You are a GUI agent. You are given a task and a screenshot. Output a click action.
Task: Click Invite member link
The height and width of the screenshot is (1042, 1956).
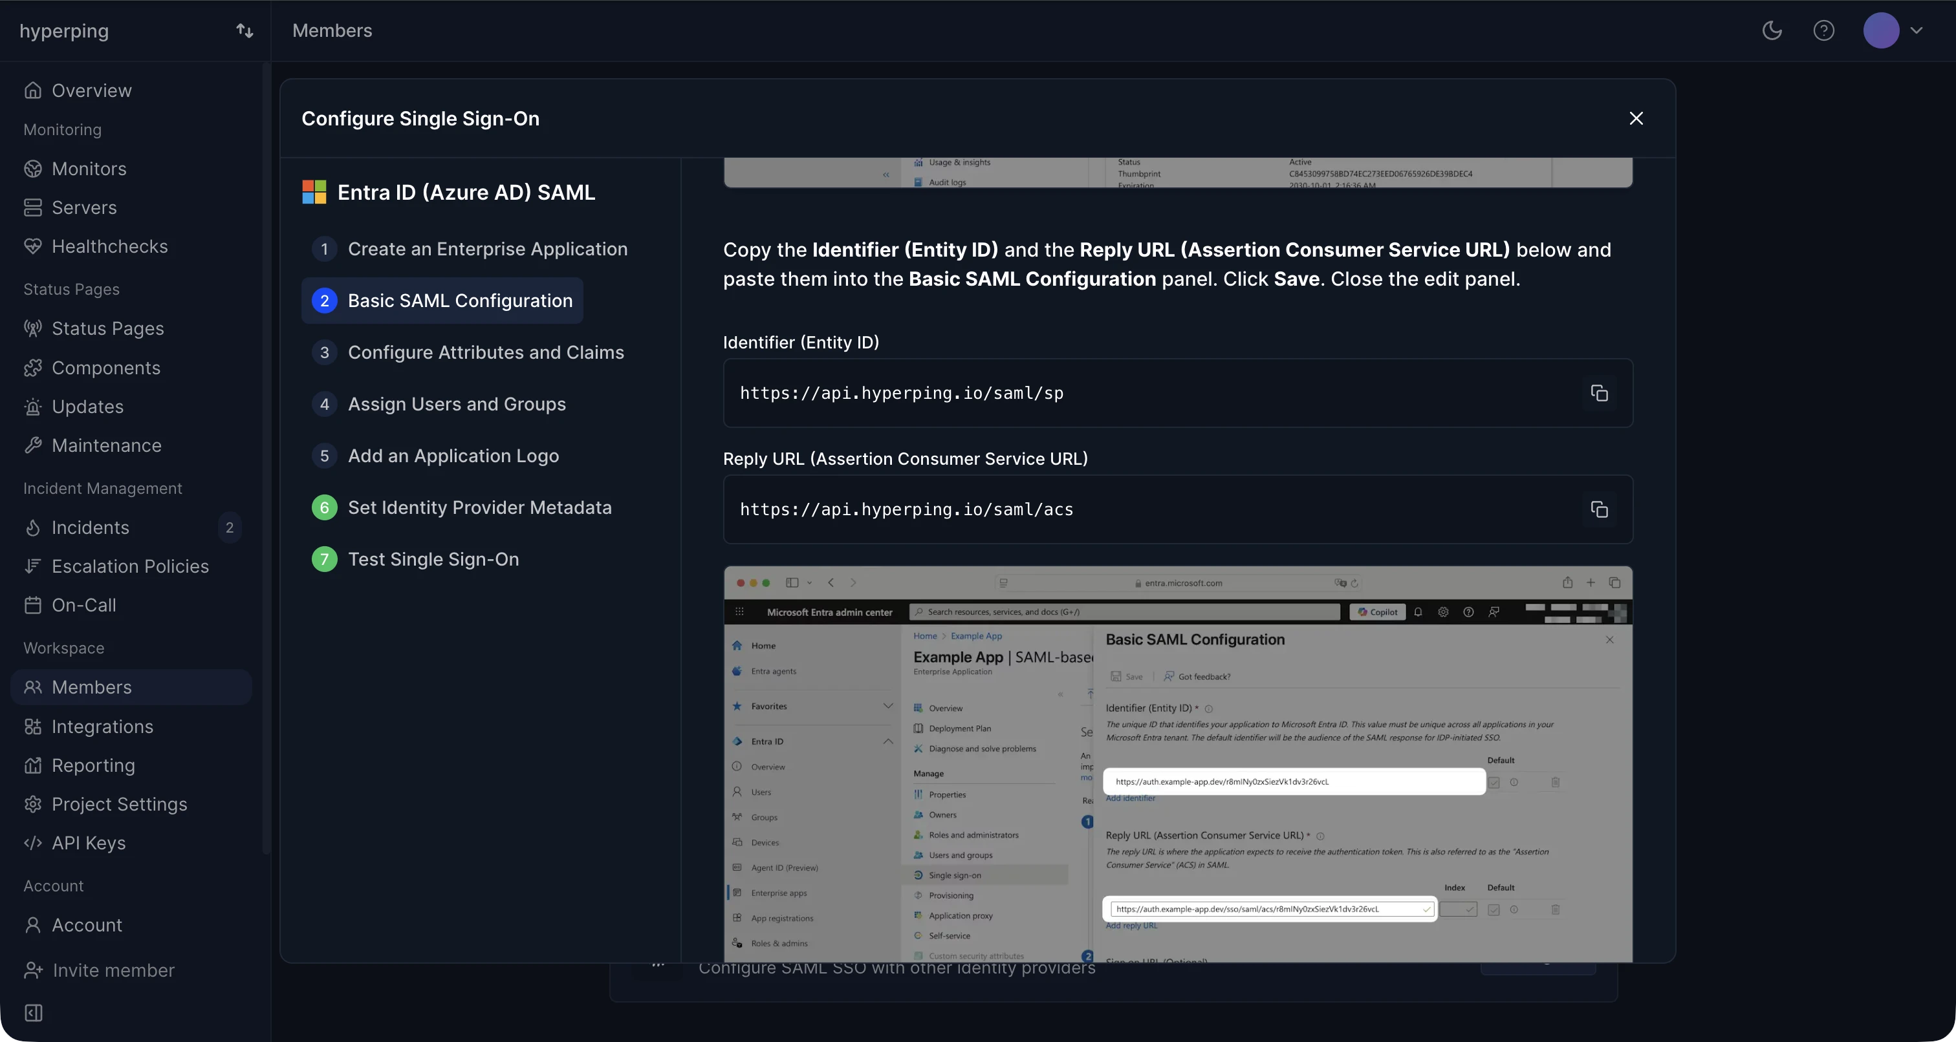tap(99, 970)
